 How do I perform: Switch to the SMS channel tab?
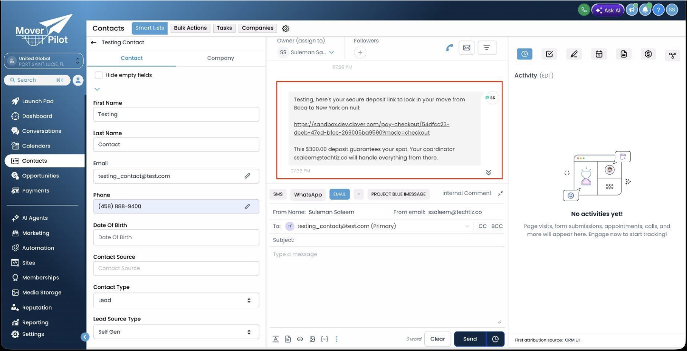[x=278, y=194]
